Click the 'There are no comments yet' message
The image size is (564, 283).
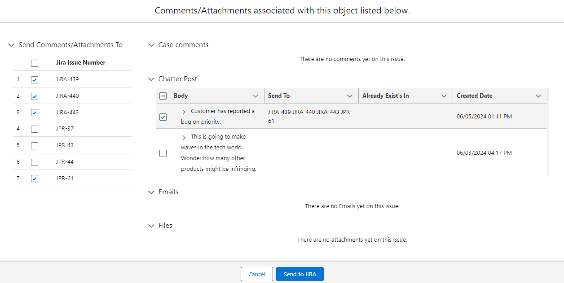coord(352,59)
